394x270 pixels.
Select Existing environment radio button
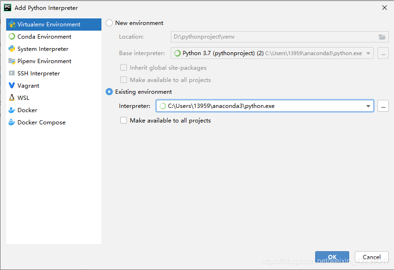click(109, 92)
